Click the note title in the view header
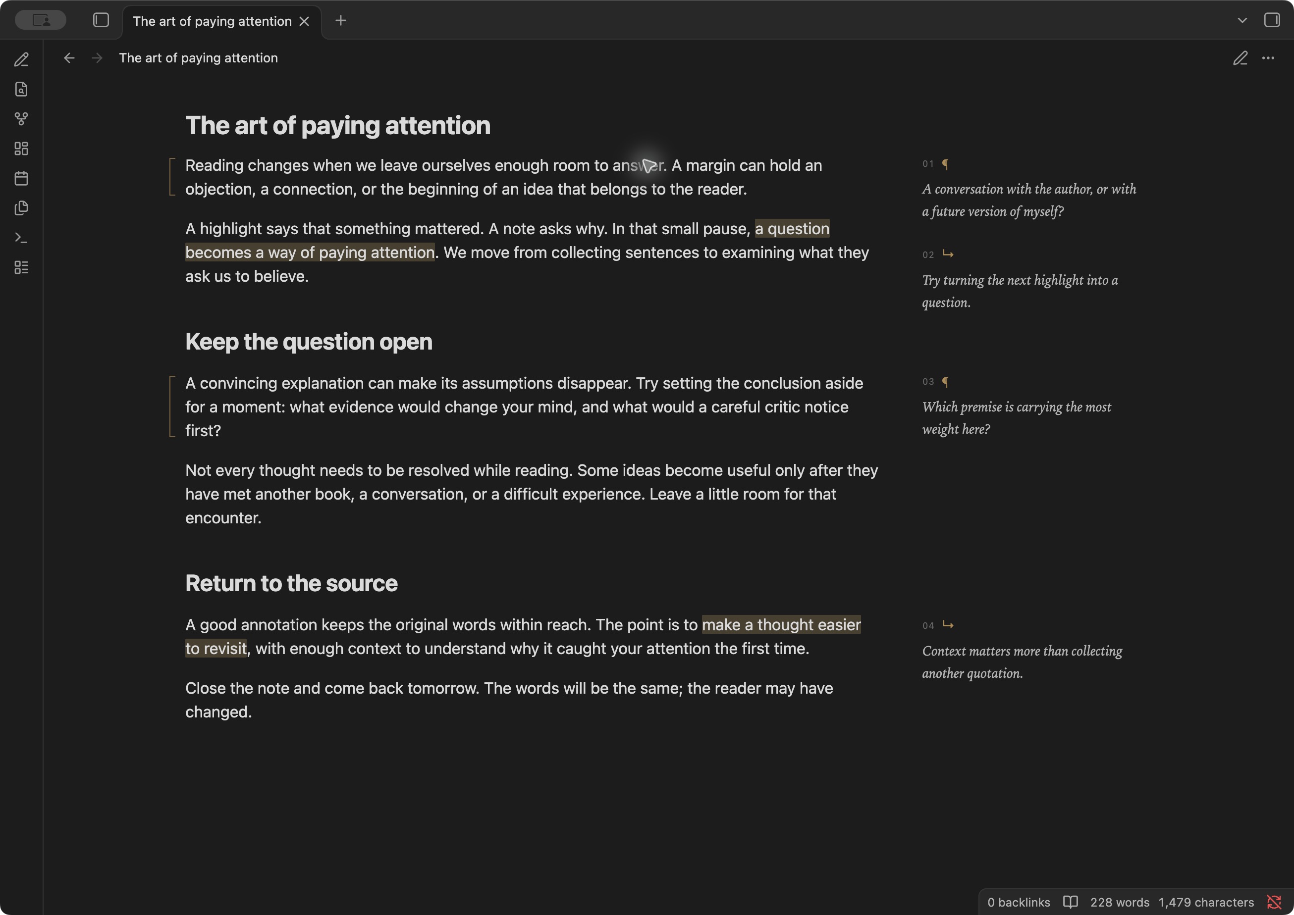Viewport: 1294px width, 915px height. (198, 58)
